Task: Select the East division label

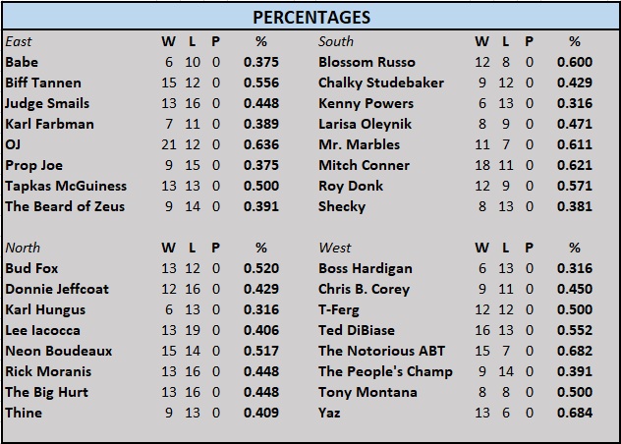Action: (x=18, y=41)
